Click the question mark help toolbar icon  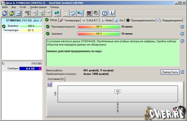[105, 13]
